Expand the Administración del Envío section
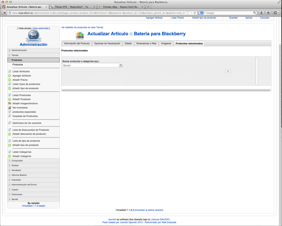 click(x=33, y=185)
